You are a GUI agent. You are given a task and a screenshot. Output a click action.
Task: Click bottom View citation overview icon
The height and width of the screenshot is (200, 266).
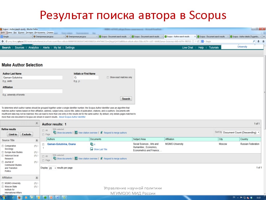click(76, 158)
